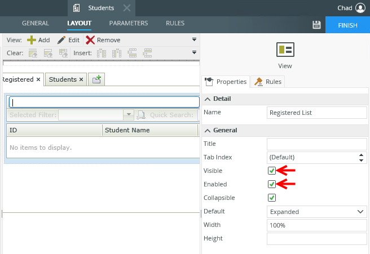Open the PARAMETERS tab
The image size is (370, 254).
tap(129, 24)
